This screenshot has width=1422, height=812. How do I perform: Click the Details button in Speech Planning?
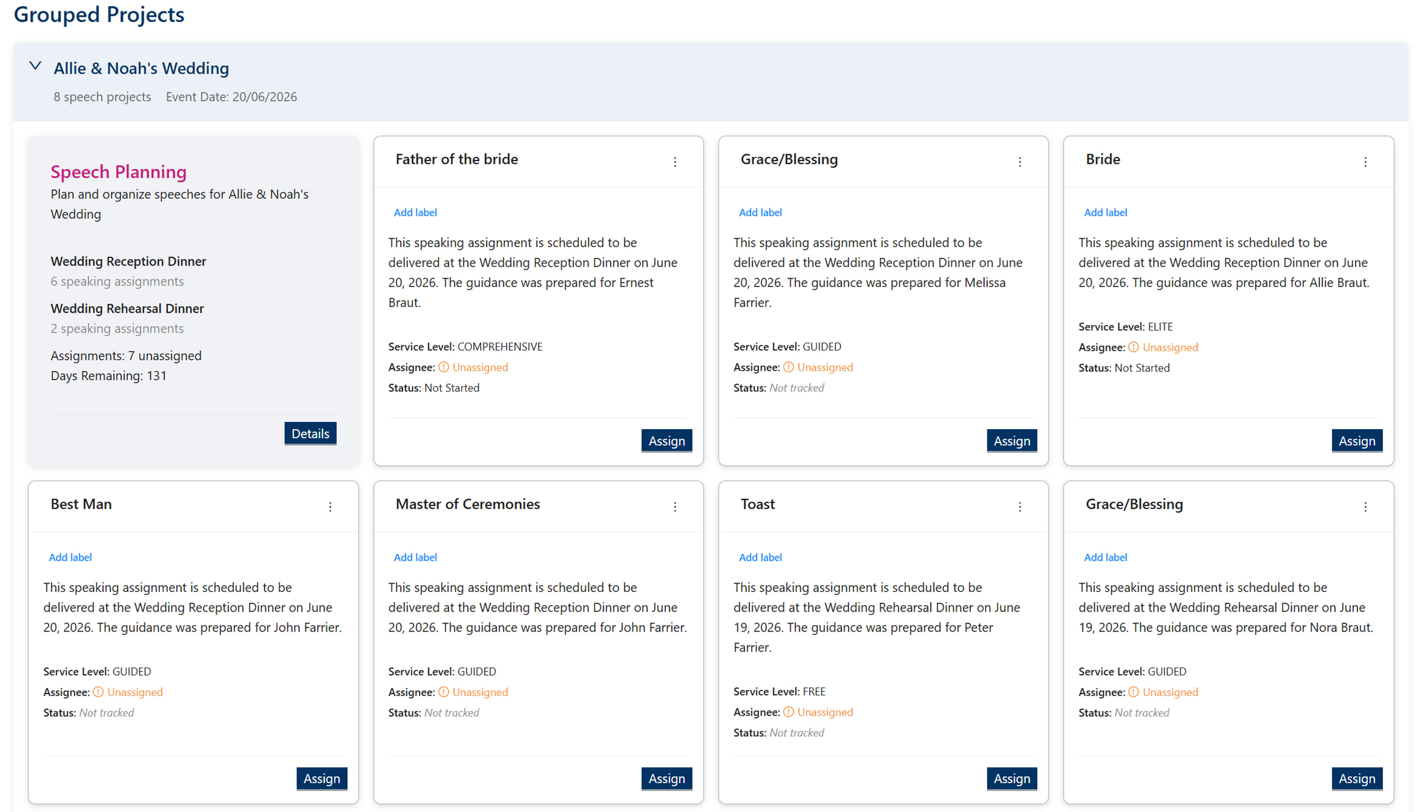point(310,433)
